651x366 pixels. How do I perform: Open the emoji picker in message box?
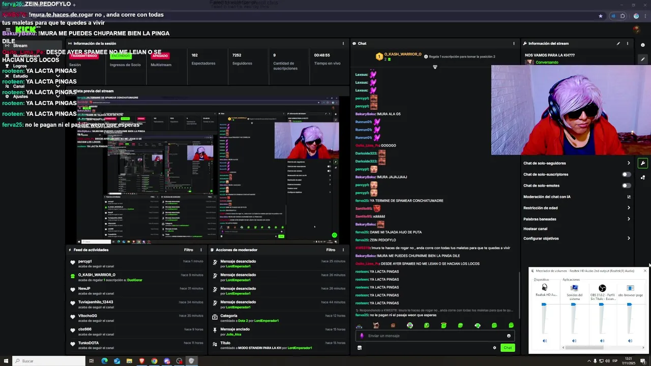(509, 335)
